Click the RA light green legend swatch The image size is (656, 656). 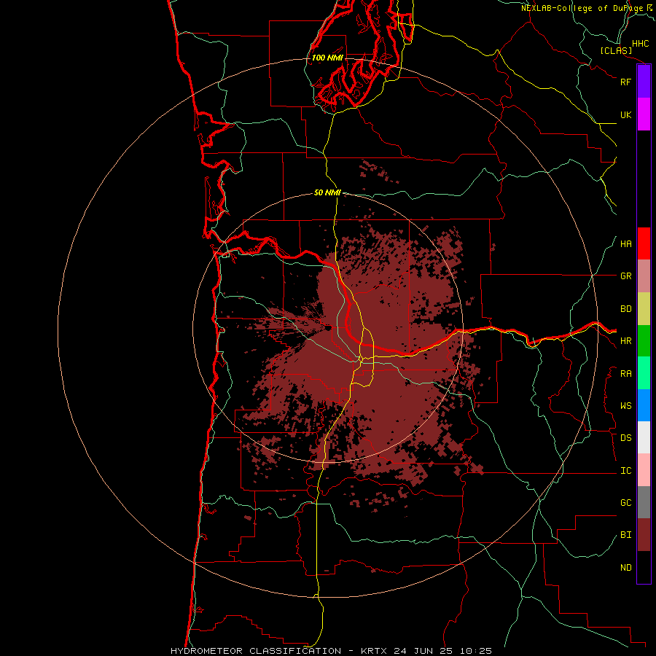644,373
